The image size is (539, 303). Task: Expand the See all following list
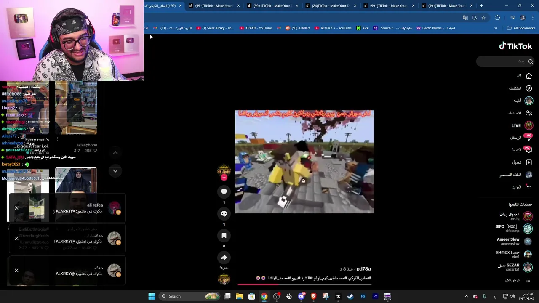click(x=518, y=280)
